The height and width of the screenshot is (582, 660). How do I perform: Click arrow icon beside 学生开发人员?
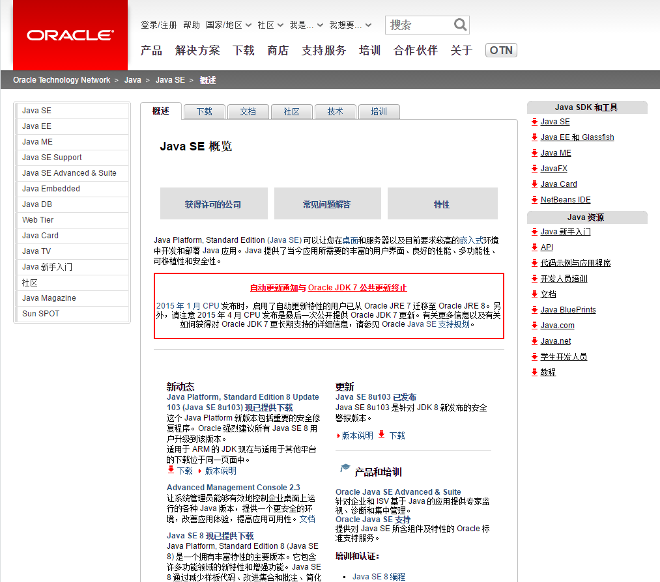tap(534, 357)
